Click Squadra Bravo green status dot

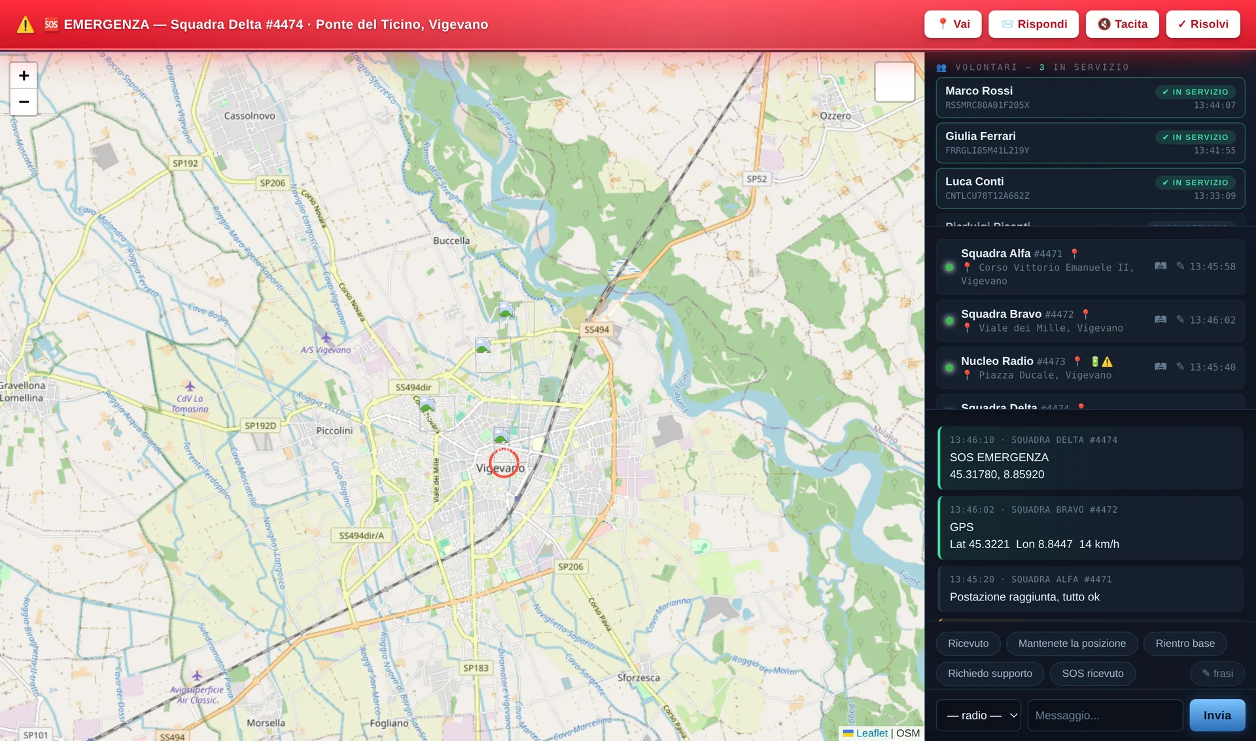click(x=949, y=320)
